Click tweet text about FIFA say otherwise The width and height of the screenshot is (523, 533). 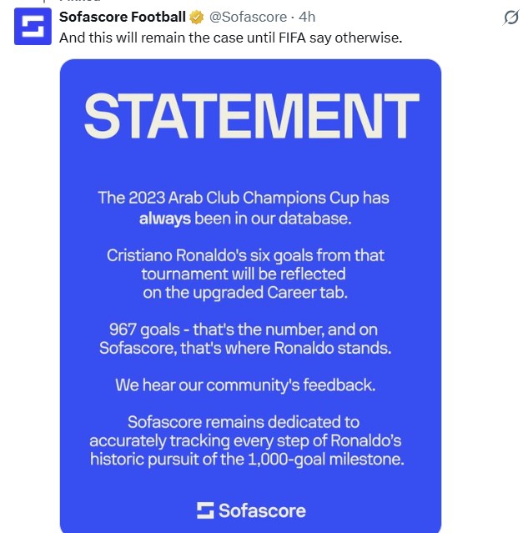pyautogui.click(x=230, y=37)
